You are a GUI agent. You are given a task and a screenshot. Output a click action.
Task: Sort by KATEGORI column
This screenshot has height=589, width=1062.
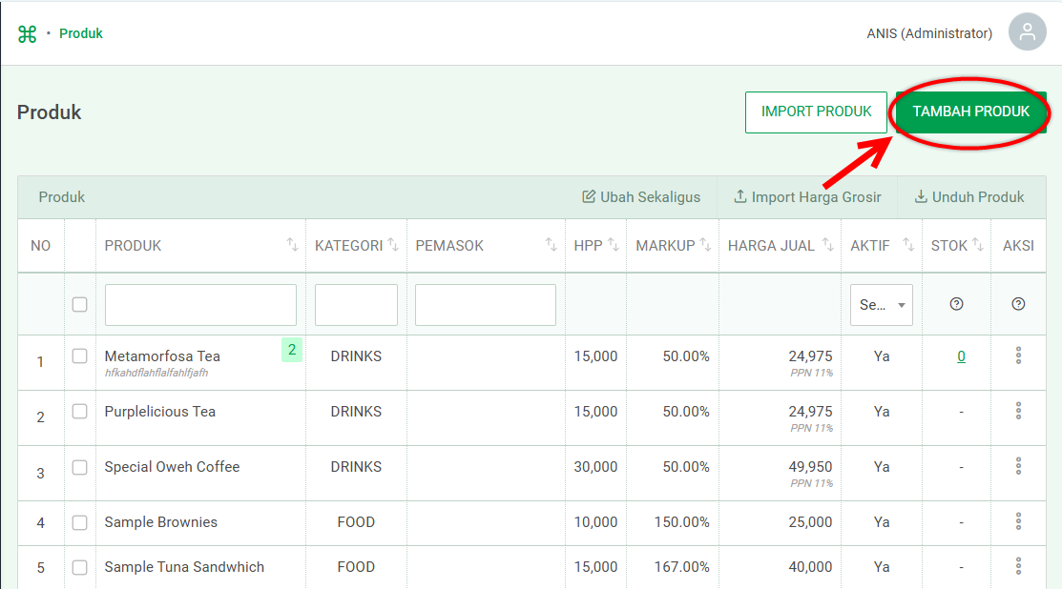(x=392, y=245)
